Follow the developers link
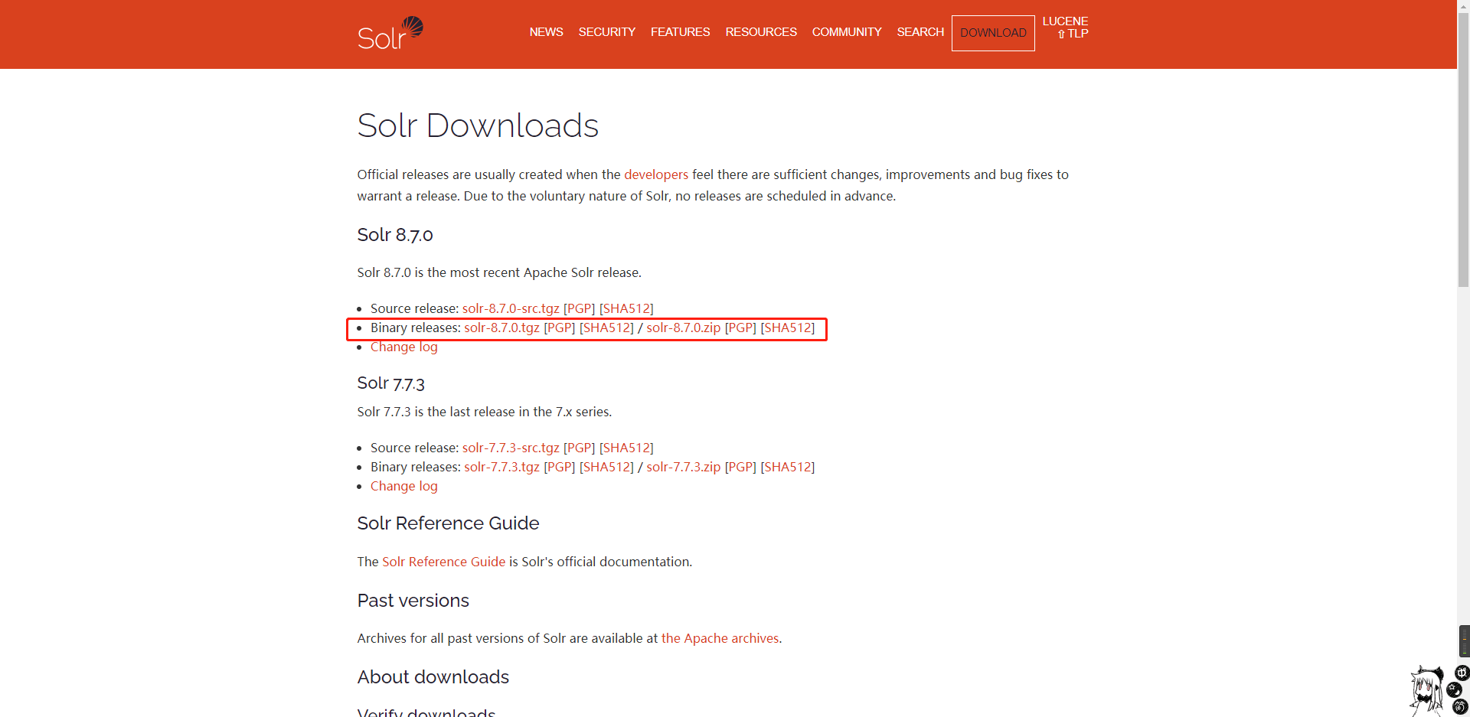The width and height of the screenshot is (1470, 717). click(656, 174)
